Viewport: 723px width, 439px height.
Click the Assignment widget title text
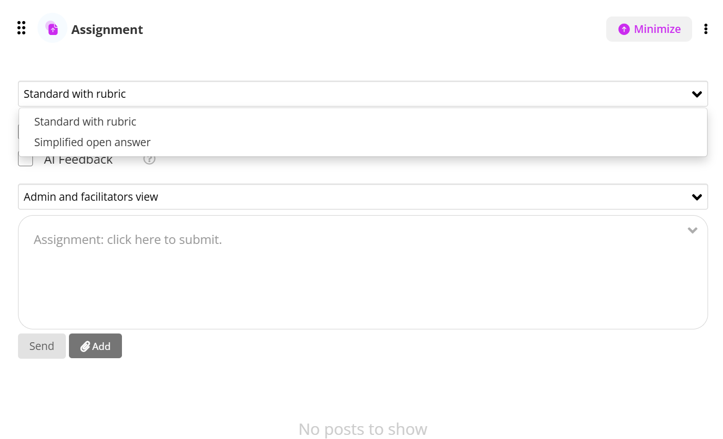[107, 29]
